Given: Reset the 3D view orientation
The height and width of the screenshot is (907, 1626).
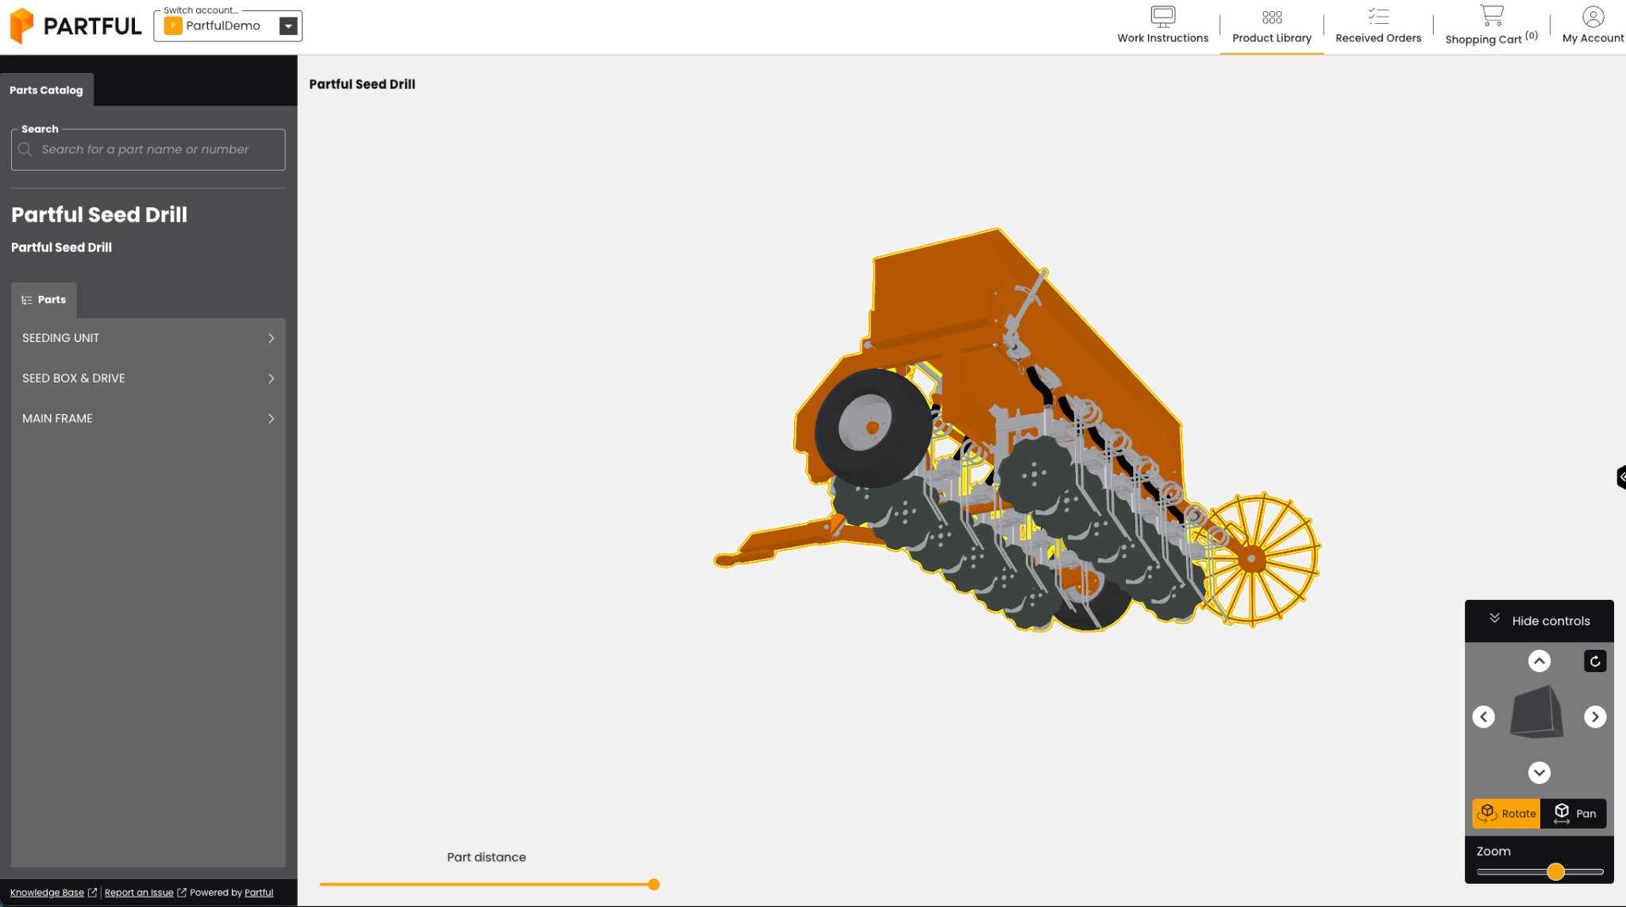Looking at the screenshot, I should (x=1595, y=661).
